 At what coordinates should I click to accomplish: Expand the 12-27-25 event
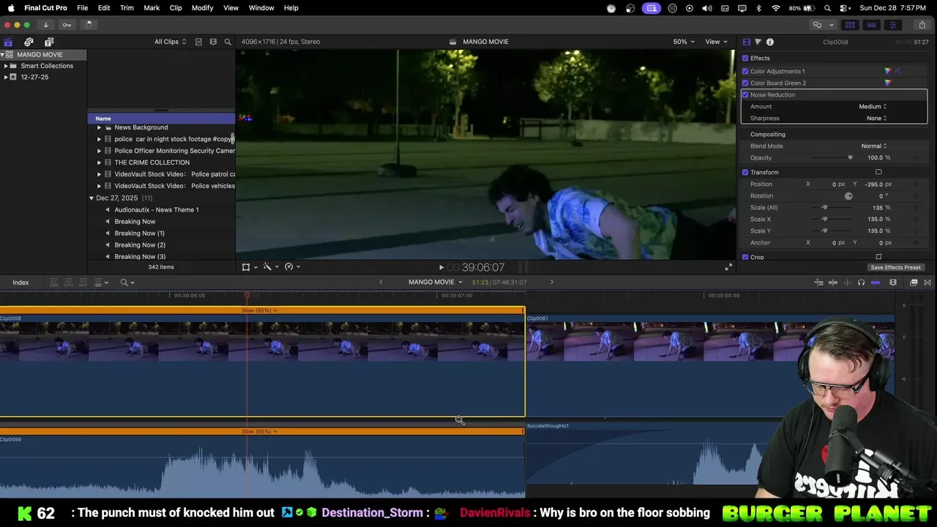[x=6, y=77]
